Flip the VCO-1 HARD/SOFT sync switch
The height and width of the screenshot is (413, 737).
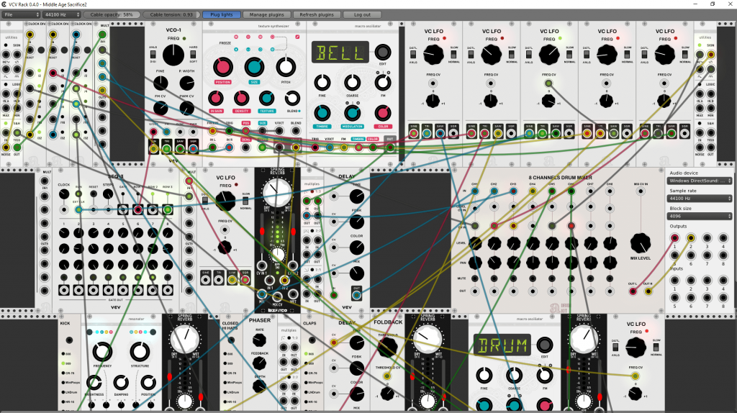tap(193, 55)
